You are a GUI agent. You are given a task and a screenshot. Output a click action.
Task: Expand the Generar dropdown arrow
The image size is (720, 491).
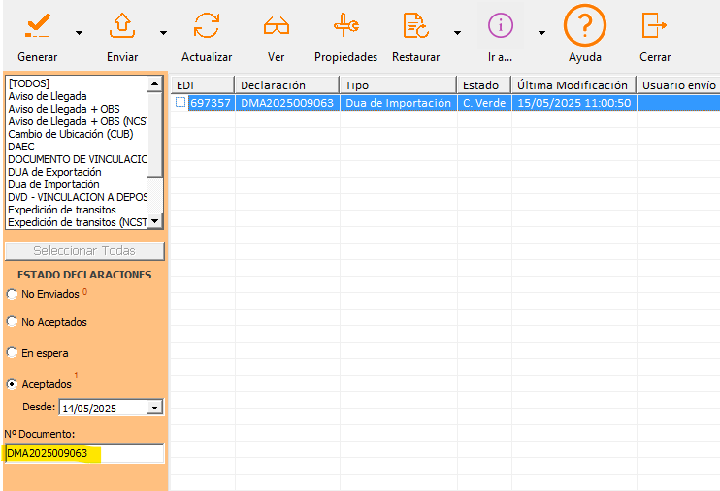78,31
